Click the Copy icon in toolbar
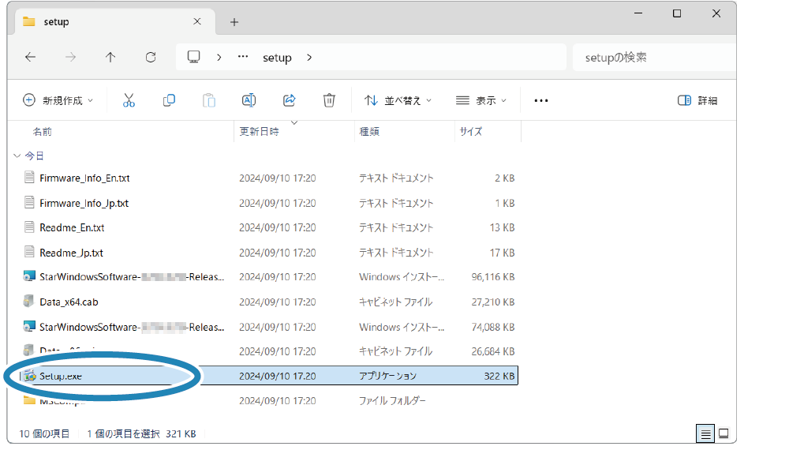This screenshot has height=450, width=789. tap(169, 100)
